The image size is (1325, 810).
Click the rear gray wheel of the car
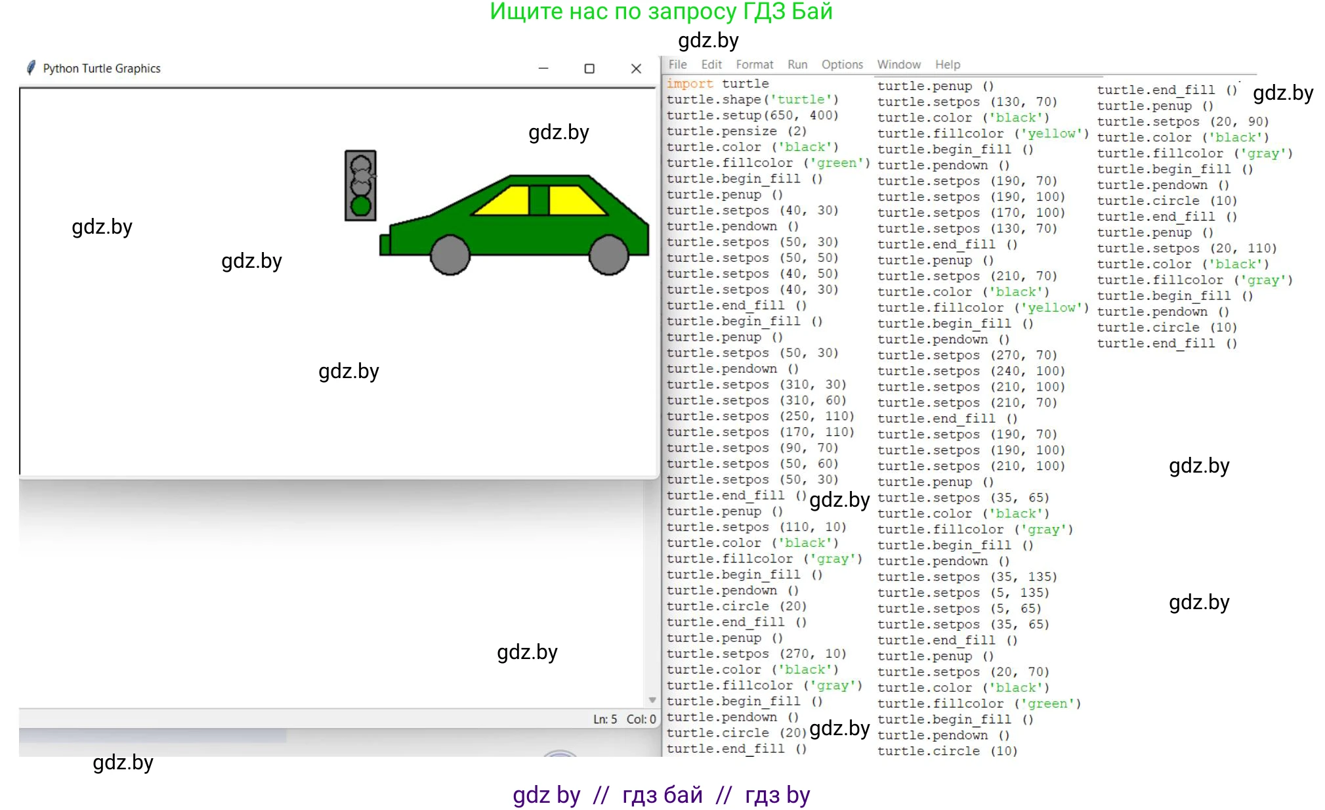608,255
